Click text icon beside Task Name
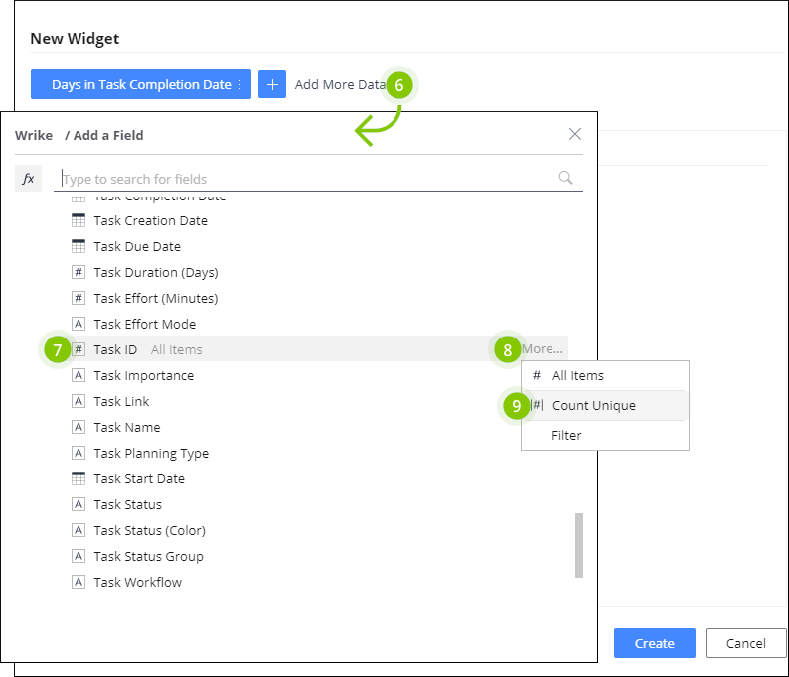 (79, 427)
